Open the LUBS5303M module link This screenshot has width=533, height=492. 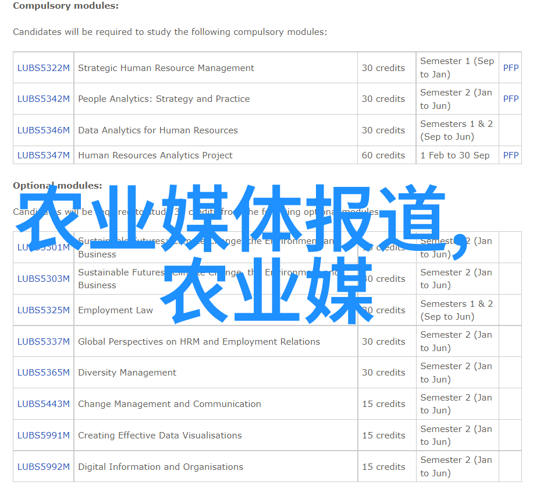(x=44, y=279)
